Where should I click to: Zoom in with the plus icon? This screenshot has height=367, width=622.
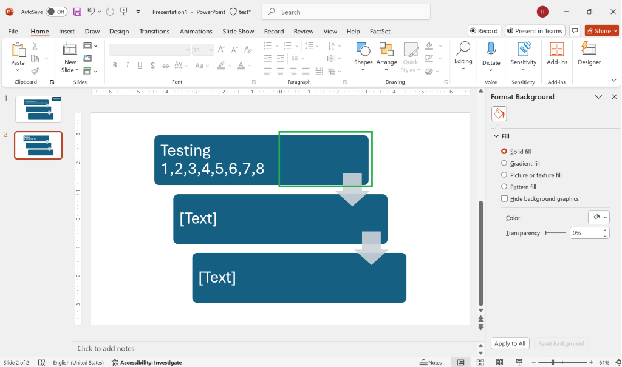pyautogui.click(x=591, y=362)
